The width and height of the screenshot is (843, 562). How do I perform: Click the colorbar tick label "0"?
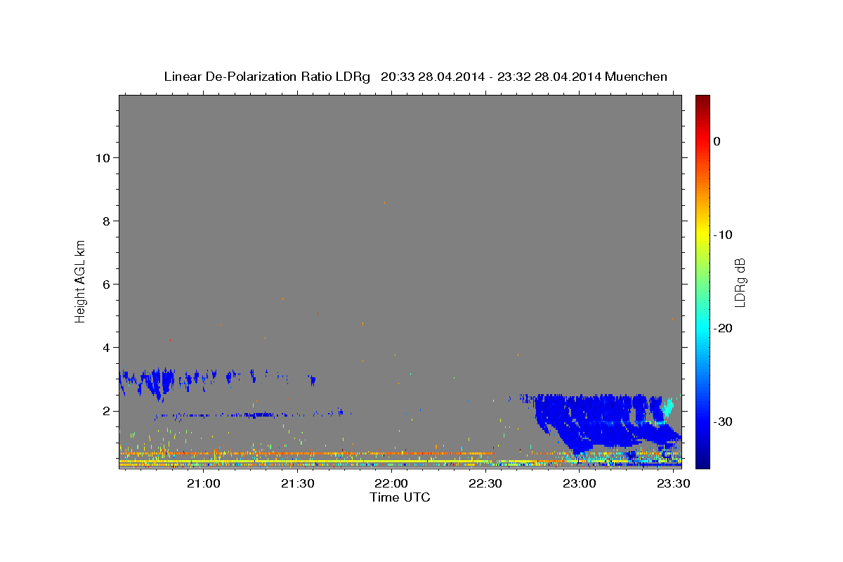pos(717,141)
